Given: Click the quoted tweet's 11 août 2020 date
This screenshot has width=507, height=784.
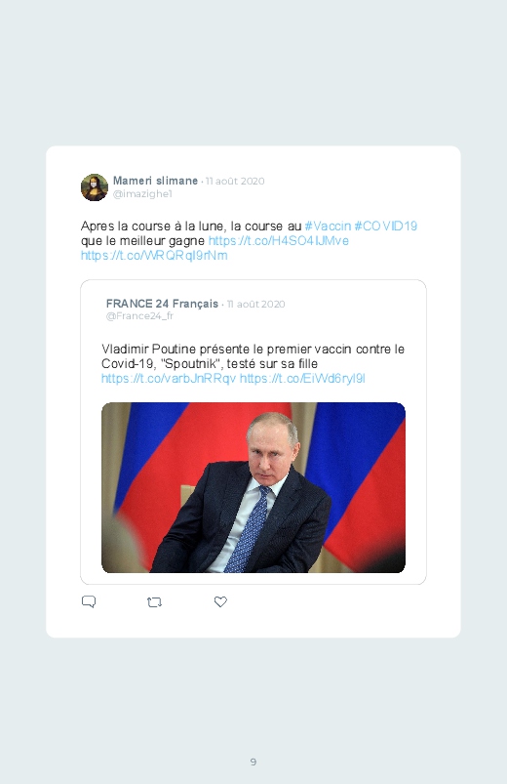Looking at the screenshot, I should tap(255, 304).
